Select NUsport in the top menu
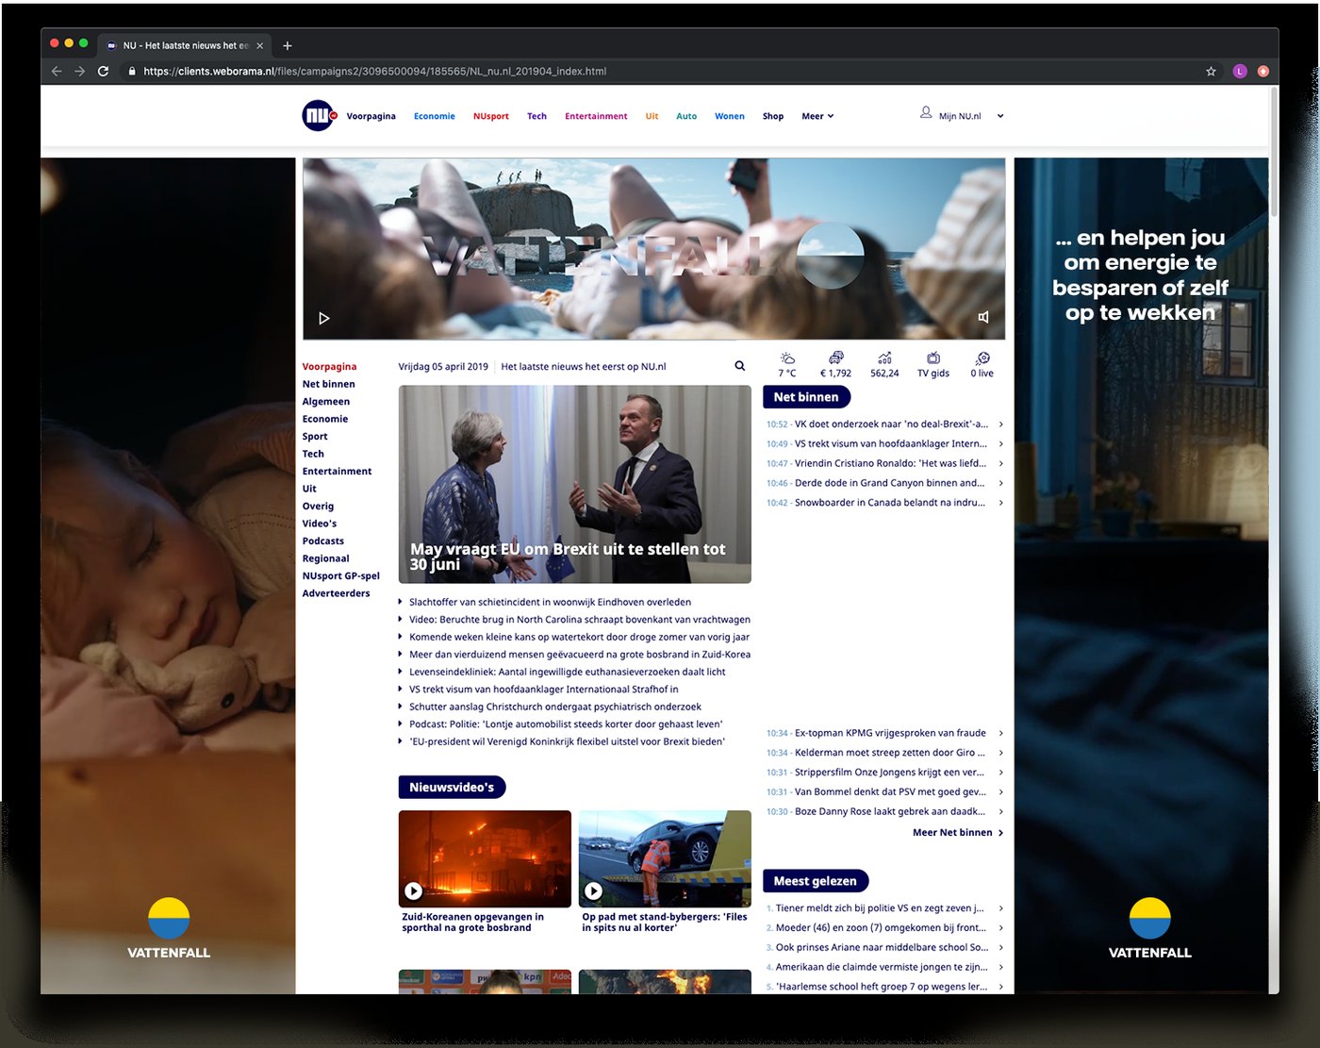Image resolution: width=1320 pixels, height=1048 pixels. [x=491, y=116]
